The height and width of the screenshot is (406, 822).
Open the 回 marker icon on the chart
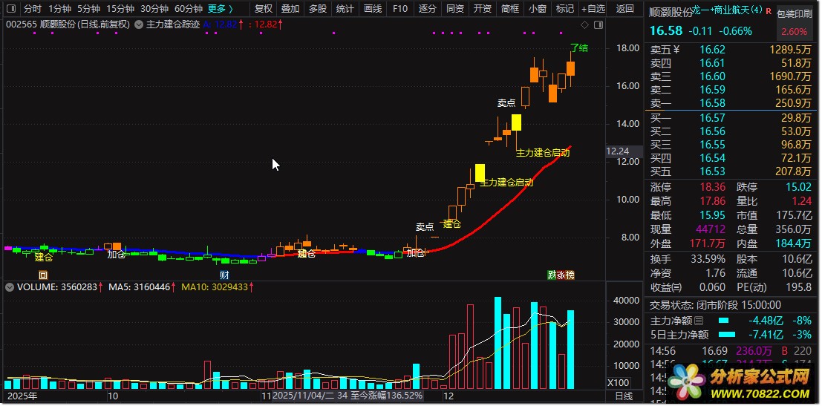coord(44,275)
